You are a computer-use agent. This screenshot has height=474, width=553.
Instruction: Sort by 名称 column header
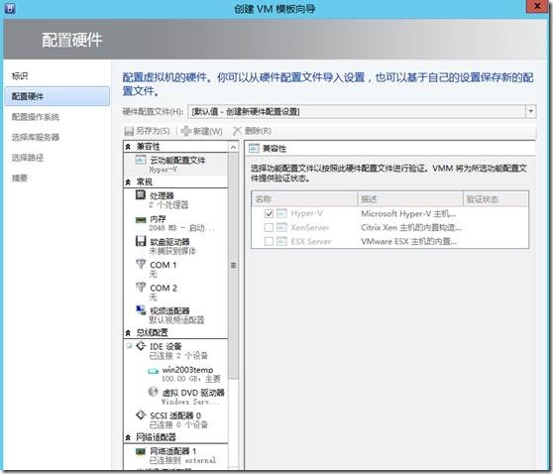click(304, 199)
